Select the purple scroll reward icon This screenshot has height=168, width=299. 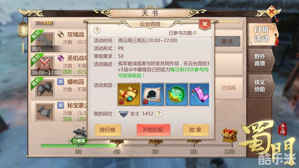[x=199, y=94]
